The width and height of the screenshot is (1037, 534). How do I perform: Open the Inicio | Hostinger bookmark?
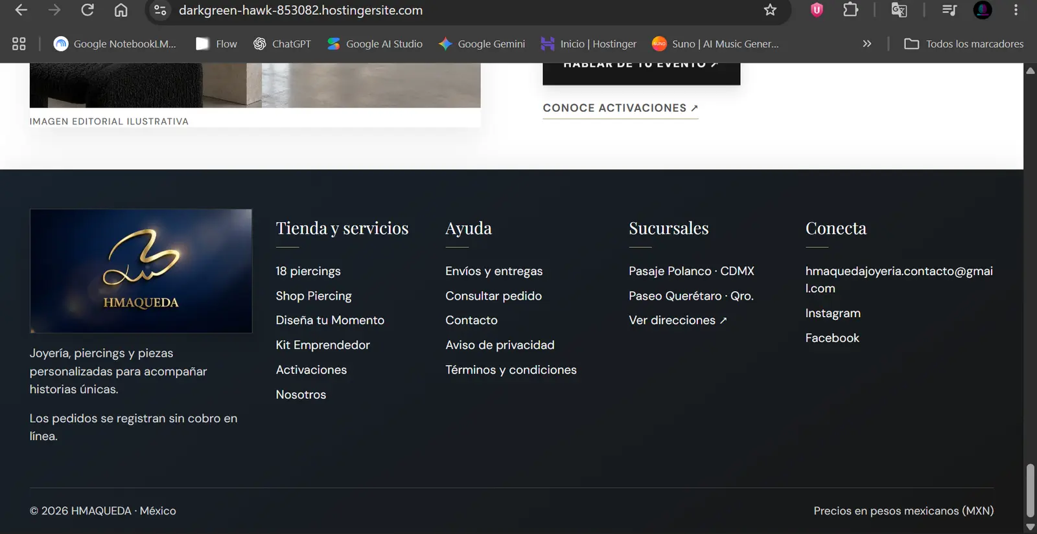tap(588, 43)
